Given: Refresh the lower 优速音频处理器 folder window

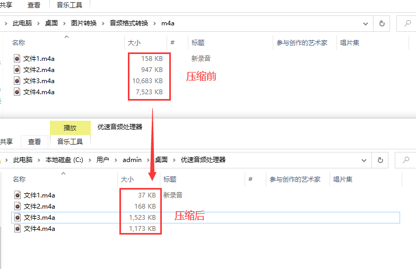Looking at the screenshot, I should coord(380,160).
